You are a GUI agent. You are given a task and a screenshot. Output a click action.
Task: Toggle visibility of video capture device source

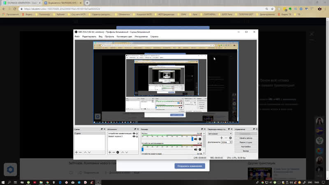click(x=134, y=133)
